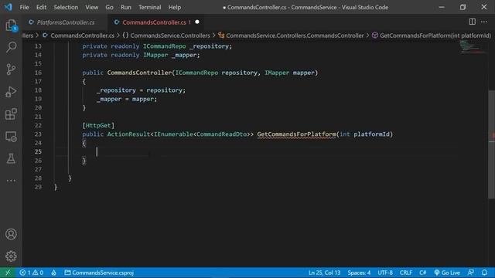Screen dimensions: 495x278
Task: Expand CommandsService.Controllers namespace breadcrumb
Action: click(166, 36)
